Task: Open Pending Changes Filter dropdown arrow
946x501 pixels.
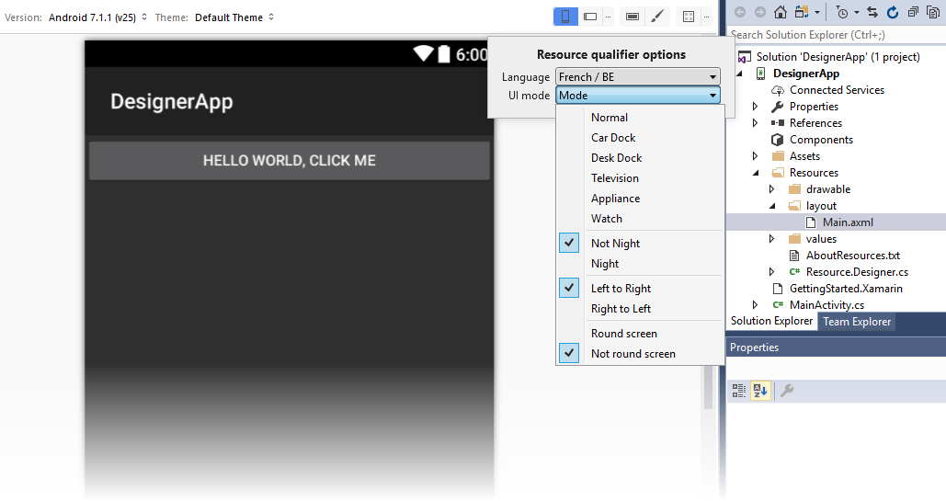Action: click(x=856, y=12)
